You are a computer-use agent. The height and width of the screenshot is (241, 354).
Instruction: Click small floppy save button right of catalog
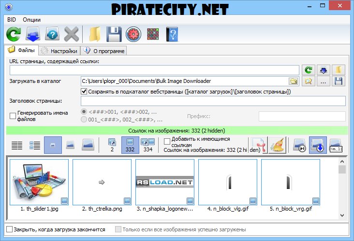(338, 81)
